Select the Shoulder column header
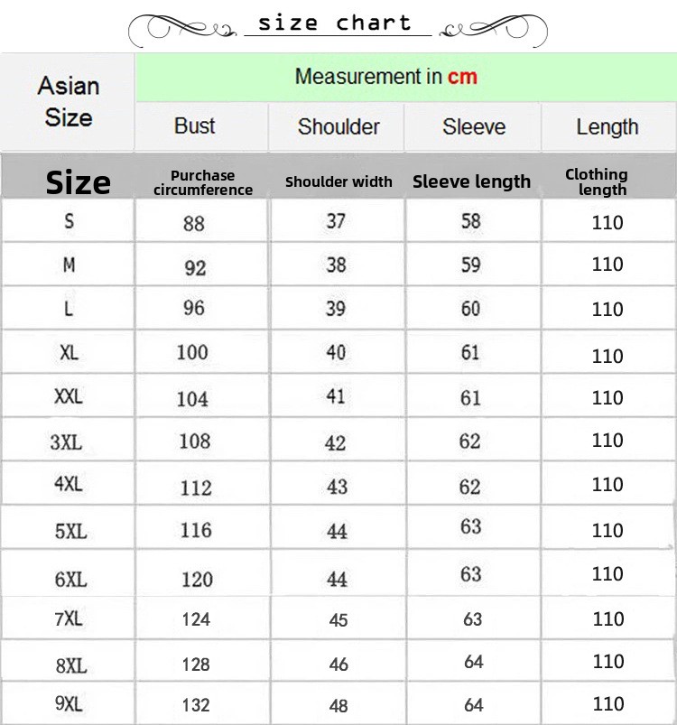 click(338, 127)
